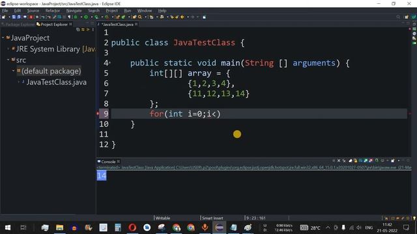Open the Search dialog from toolbar magnifier

pyautogui.click(x=140, y=17)
